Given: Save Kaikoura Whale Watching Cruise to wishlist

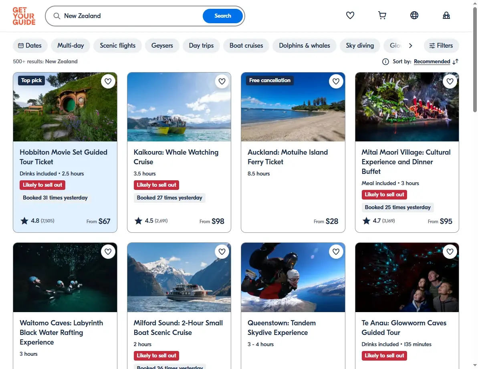Looking at the screenshot, I should [x=222, y=81].
